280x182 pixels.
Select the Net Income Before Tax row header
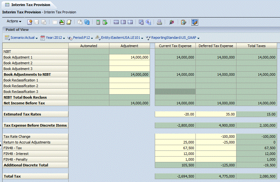pyautogui.click(x=35, y=103)
